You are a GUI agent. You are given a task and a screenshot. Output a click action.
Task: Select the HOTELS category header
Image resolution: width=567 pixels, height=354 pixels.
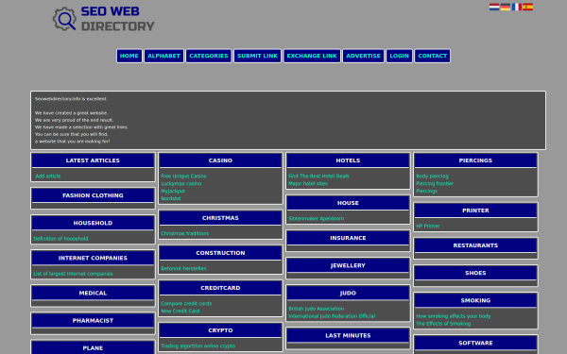348,160
